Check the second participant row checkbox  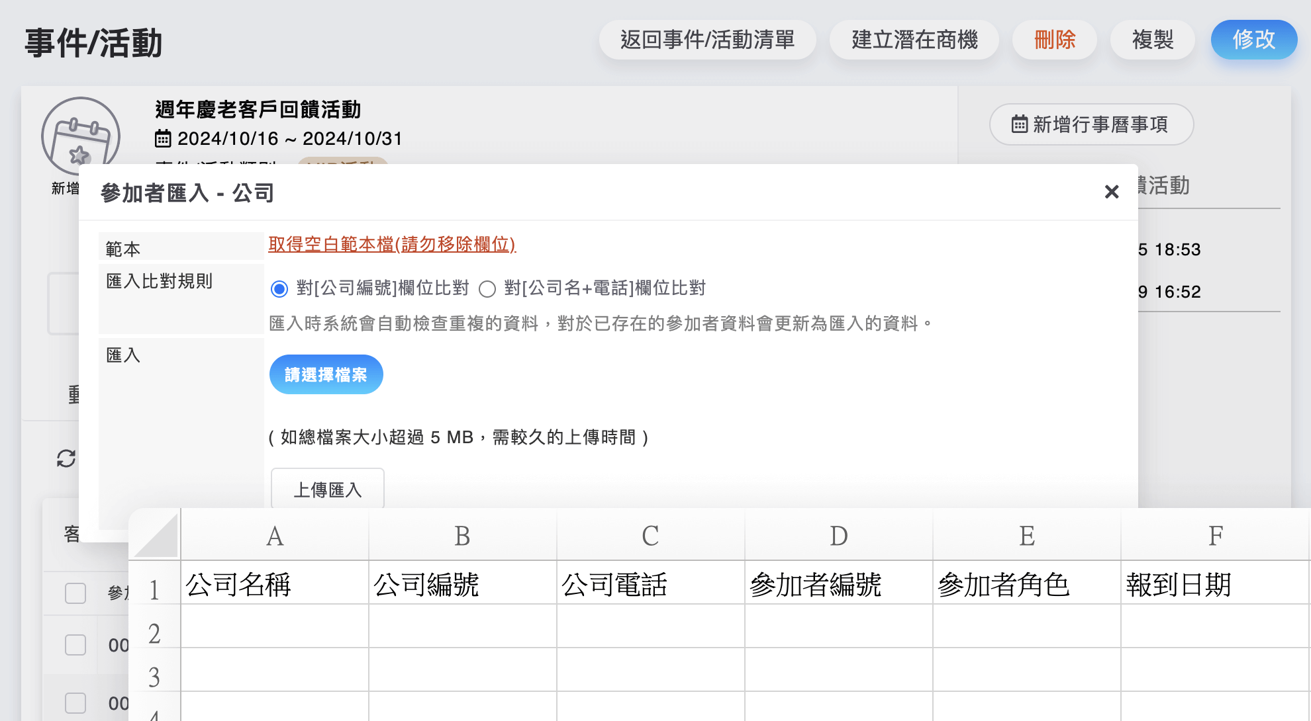click(x=75, y=702)
